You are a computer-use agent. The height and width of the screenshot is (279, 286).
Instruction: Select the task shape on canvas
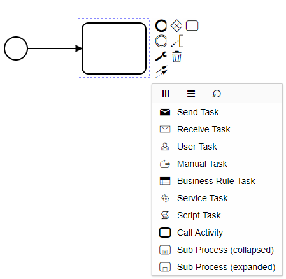114,48
